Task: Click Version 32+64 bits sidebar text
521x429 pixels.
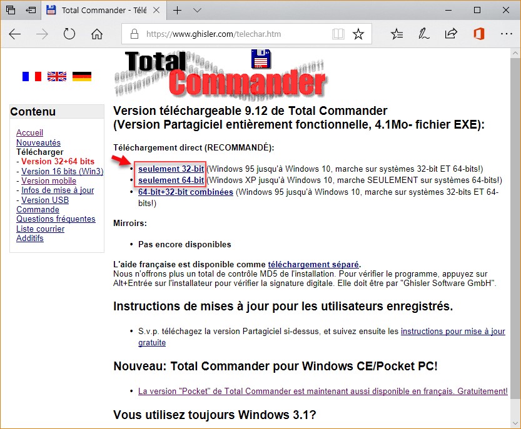Action: (x=58, y=162)
